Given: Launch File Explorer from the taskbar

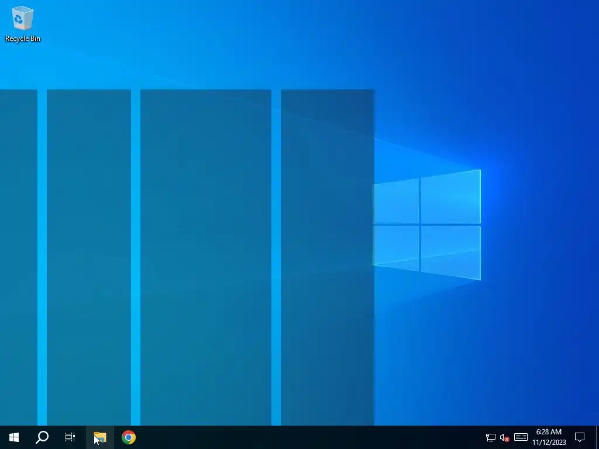Looking at the screenshot, I should 99,437.
